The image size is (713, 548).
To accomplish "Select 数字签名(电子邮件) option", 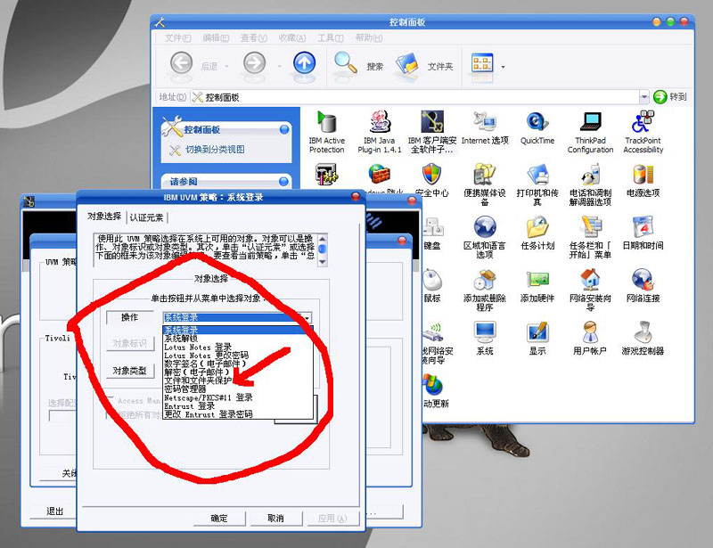I will point(238,364).
